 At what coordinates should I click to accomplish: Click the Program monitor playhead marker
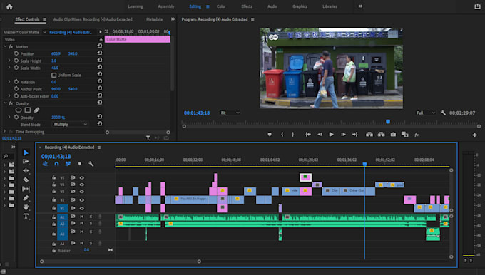tap(388, 121)
